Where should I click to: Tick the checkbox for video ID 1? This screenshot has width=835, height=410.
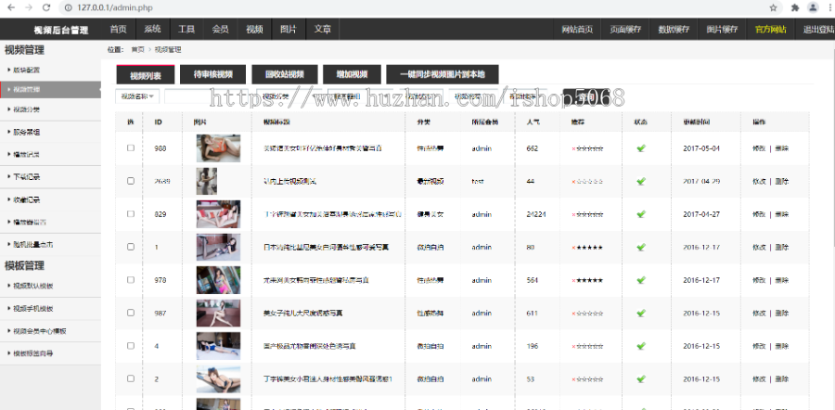click(131, 247)
